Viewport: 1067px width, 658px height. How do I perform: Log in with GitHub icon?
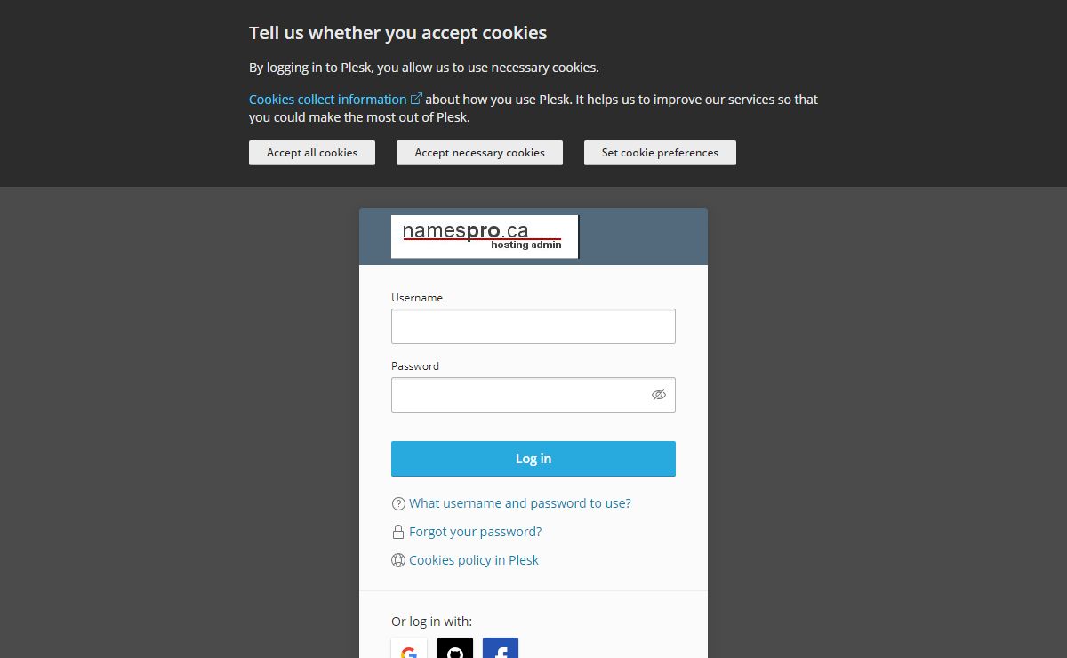pyautogui.click(x=455, y=648)
